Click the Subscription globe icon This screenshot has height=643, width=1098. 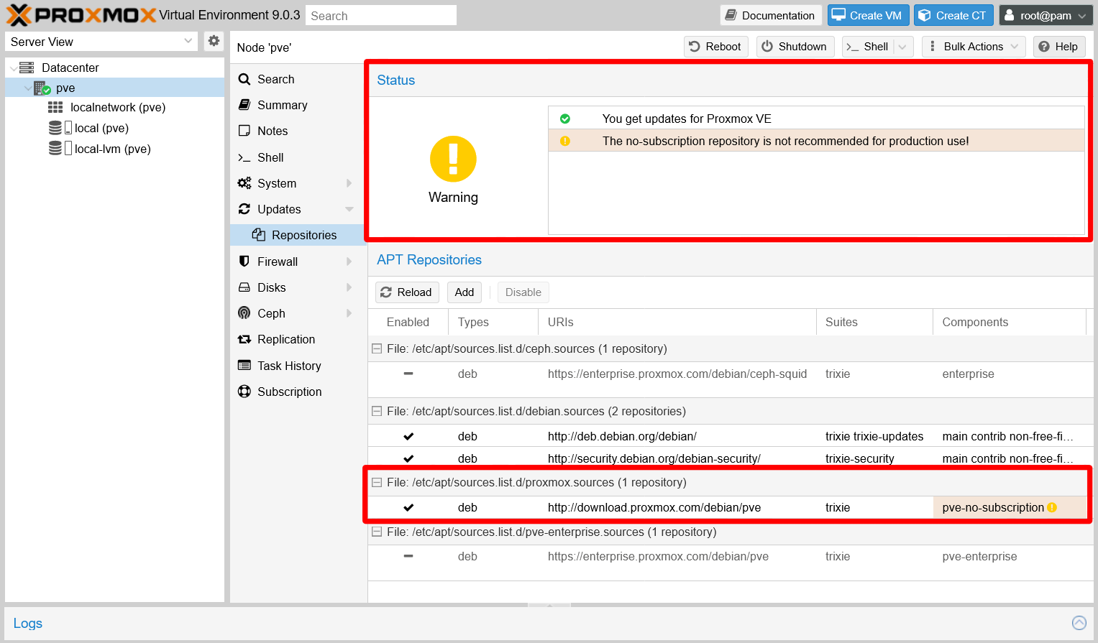(244, 392)
